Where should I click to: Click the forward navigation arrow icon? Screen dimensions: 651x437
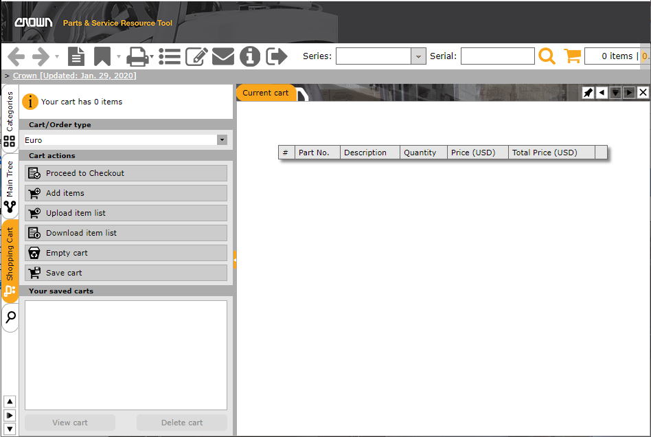(40, 56)
